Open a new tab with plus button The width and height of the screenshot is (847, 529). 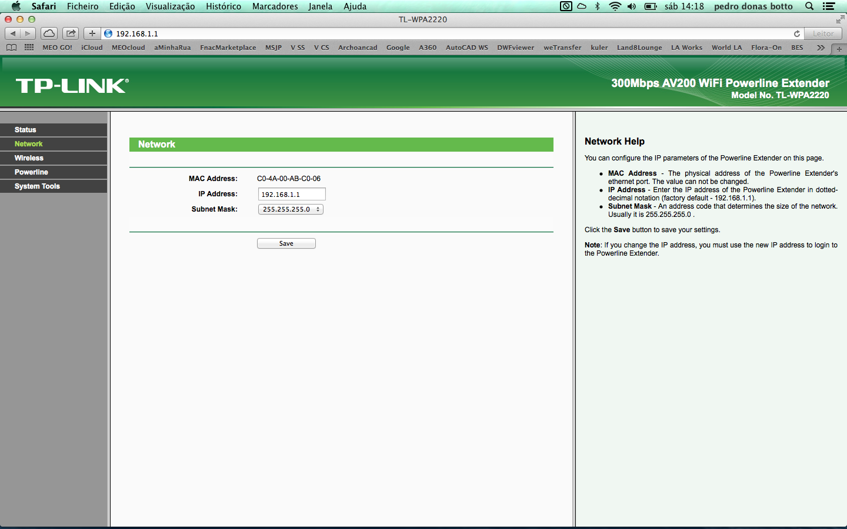[839, 49]
